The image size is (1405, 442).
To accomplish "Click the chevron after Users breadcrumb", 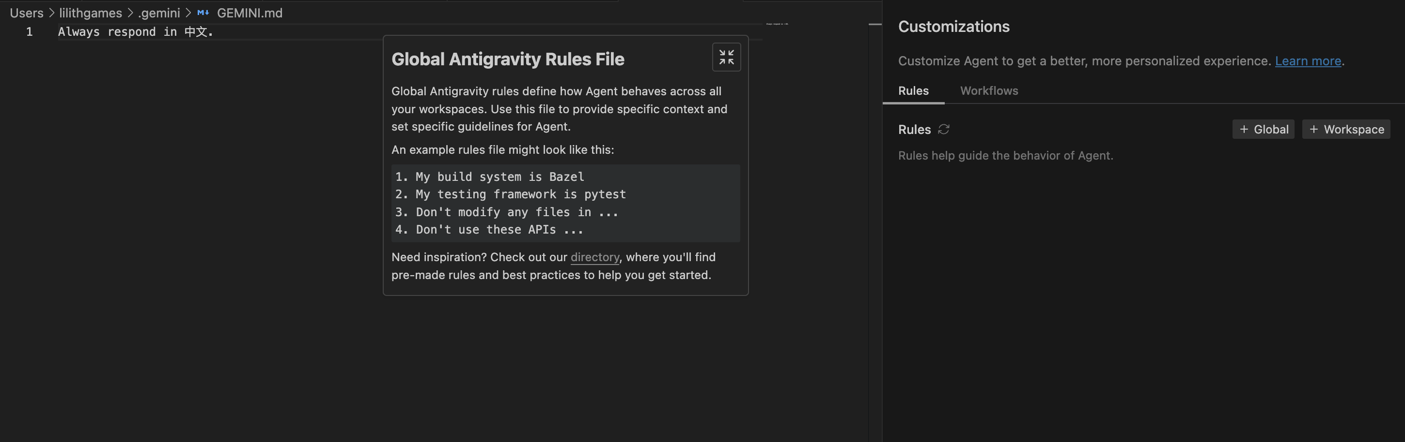I will coord(52,13).
